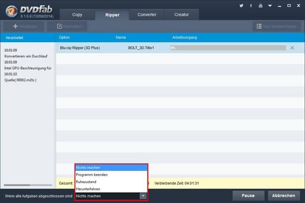Viewport: 305px width, 203px height.
Task: Click the DVDFab mascot logo
Action: coord(11,11)
